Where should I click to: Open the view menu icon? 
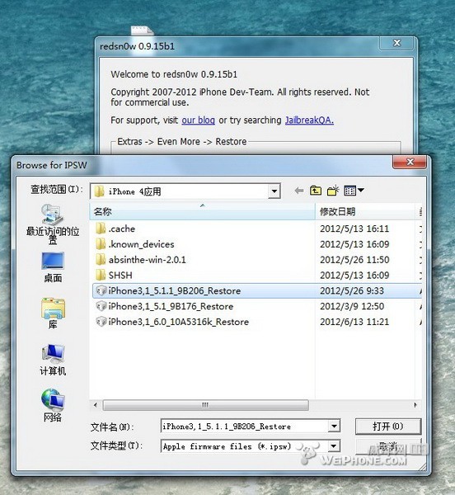coord(354,191)
